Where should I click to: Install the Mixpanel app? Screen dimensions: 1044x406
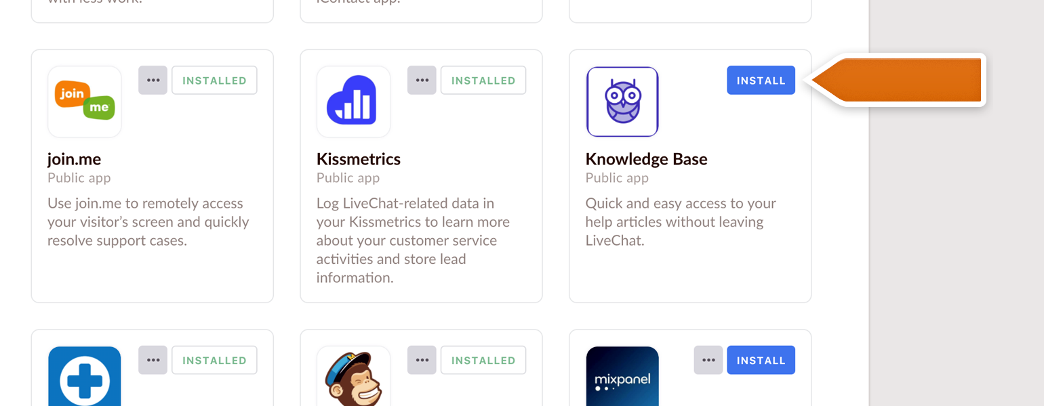click(x=761, y=360)
